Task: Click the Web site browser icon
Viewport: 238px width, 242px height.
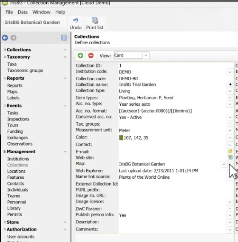Action: coord(230,158)
